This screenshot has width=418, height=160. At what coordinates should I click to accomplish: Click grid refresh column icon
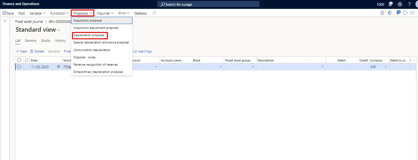point(27,60)
